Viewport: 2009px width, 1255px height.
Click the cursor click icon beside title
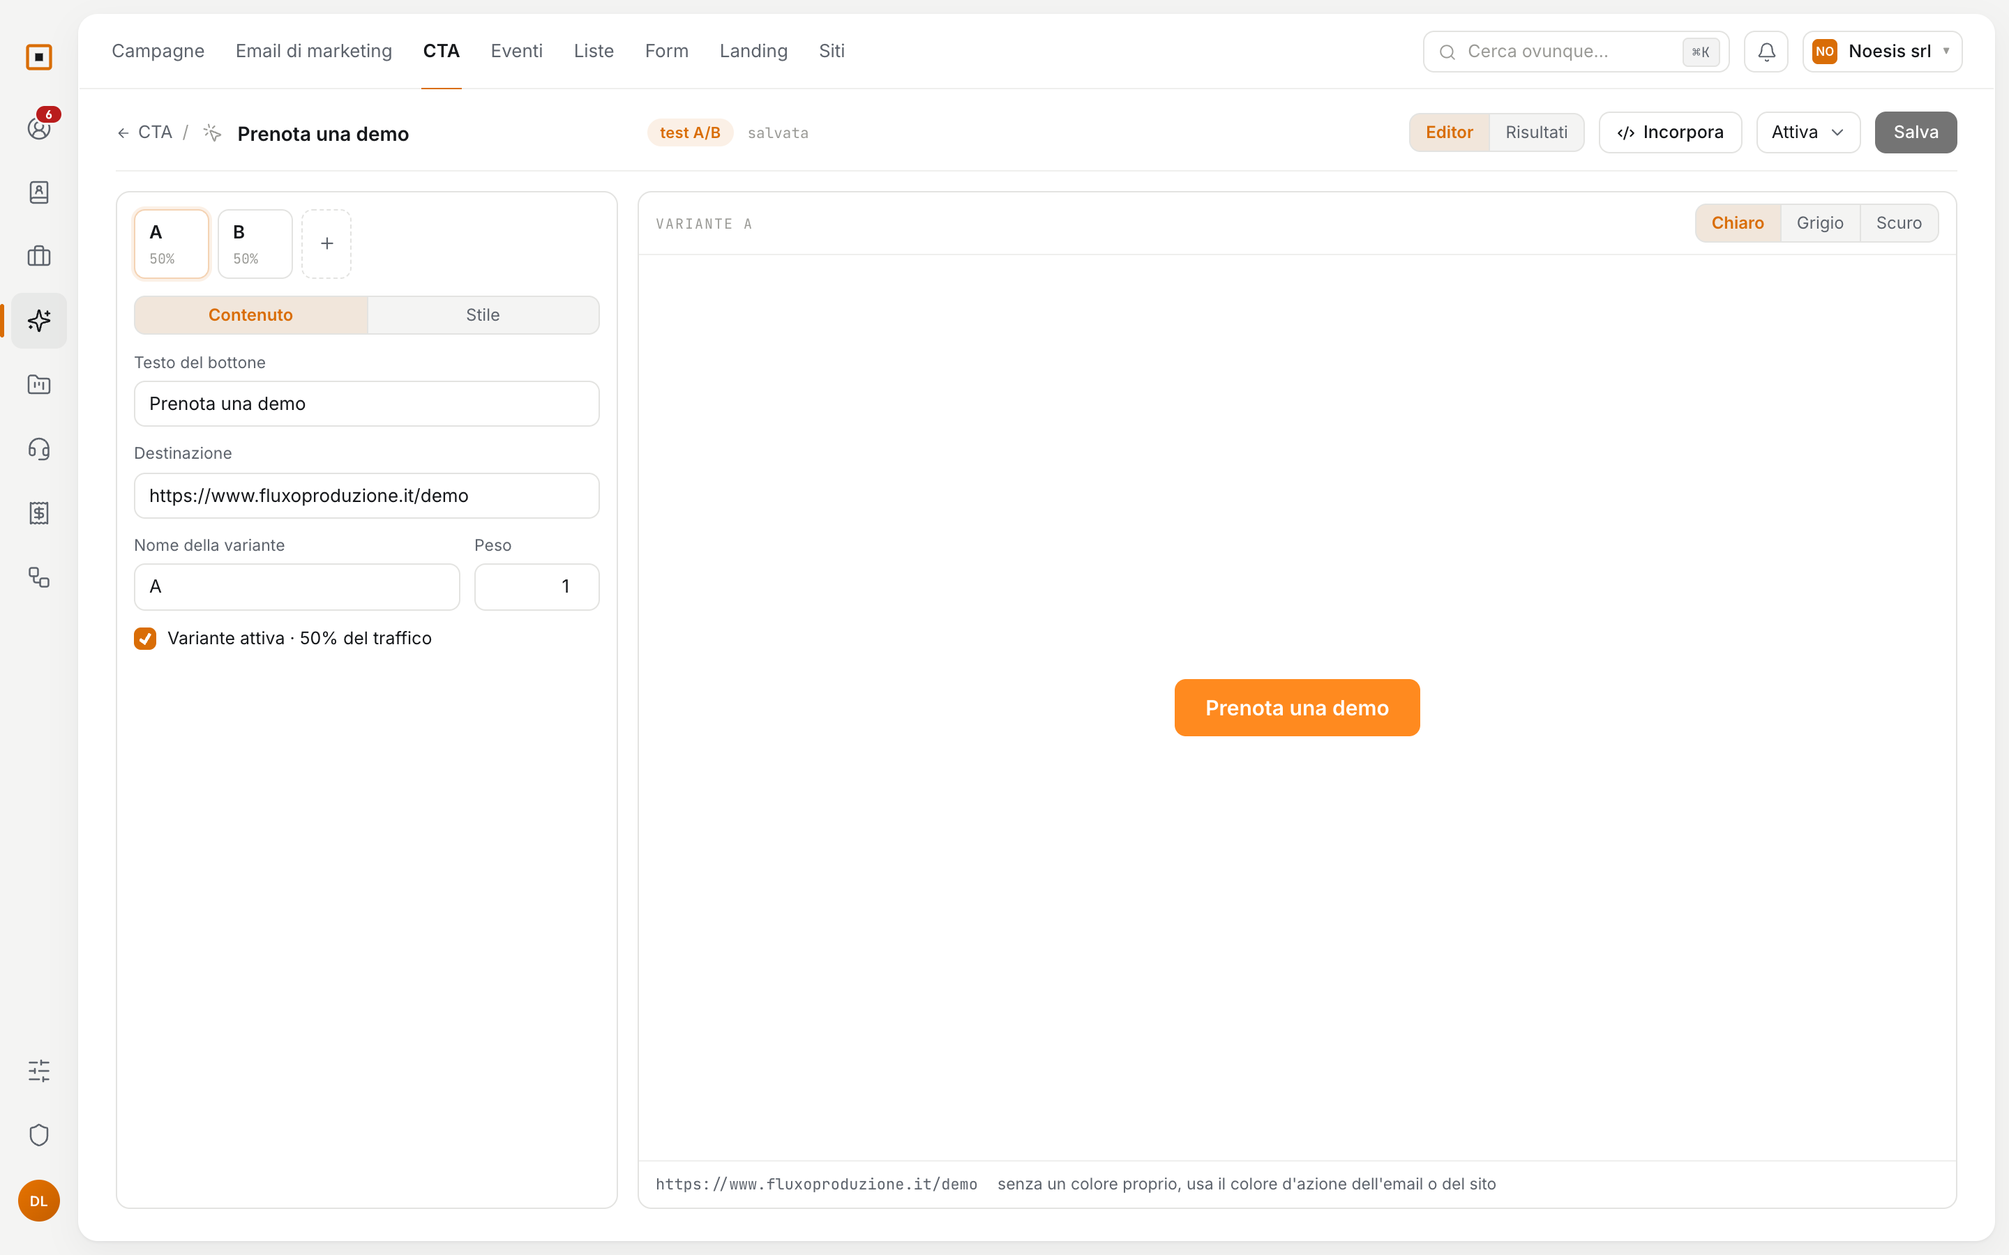(x=213, y=132)
